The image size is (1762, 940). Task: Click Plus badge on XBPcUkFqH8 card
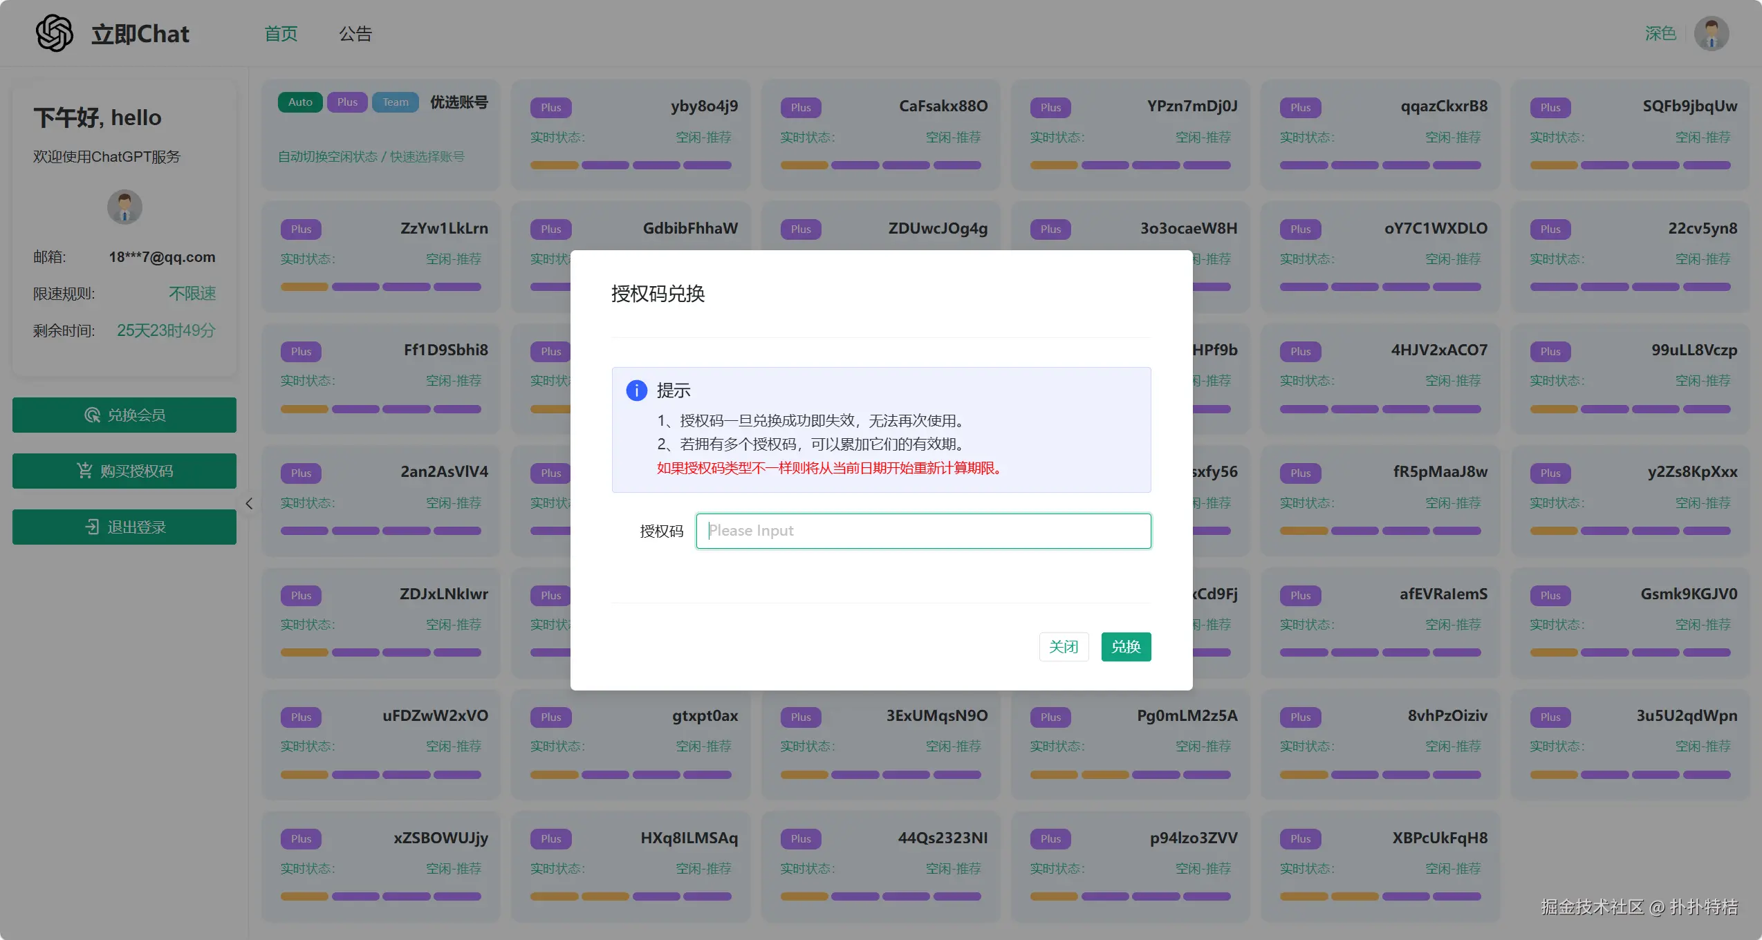1300,839
